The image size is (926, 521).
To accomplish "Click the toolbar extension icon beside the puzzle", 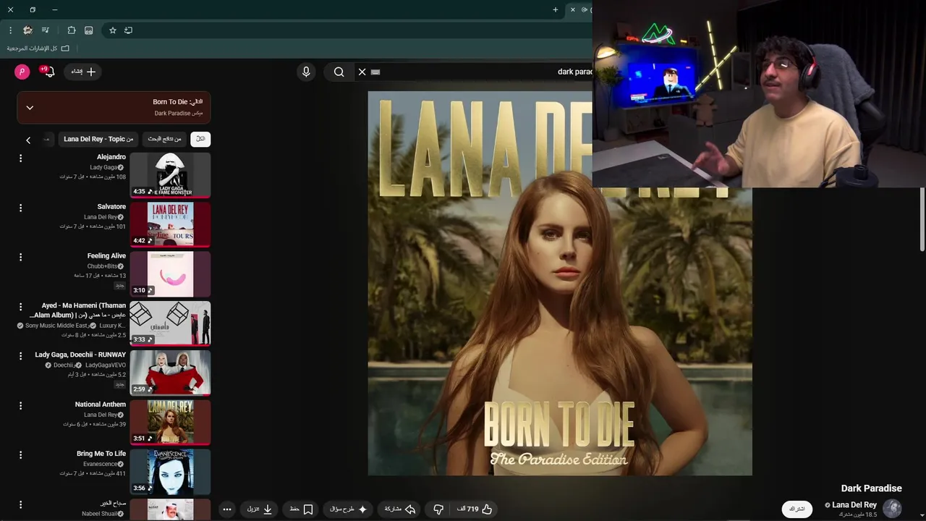I will [x=89, y=30].
